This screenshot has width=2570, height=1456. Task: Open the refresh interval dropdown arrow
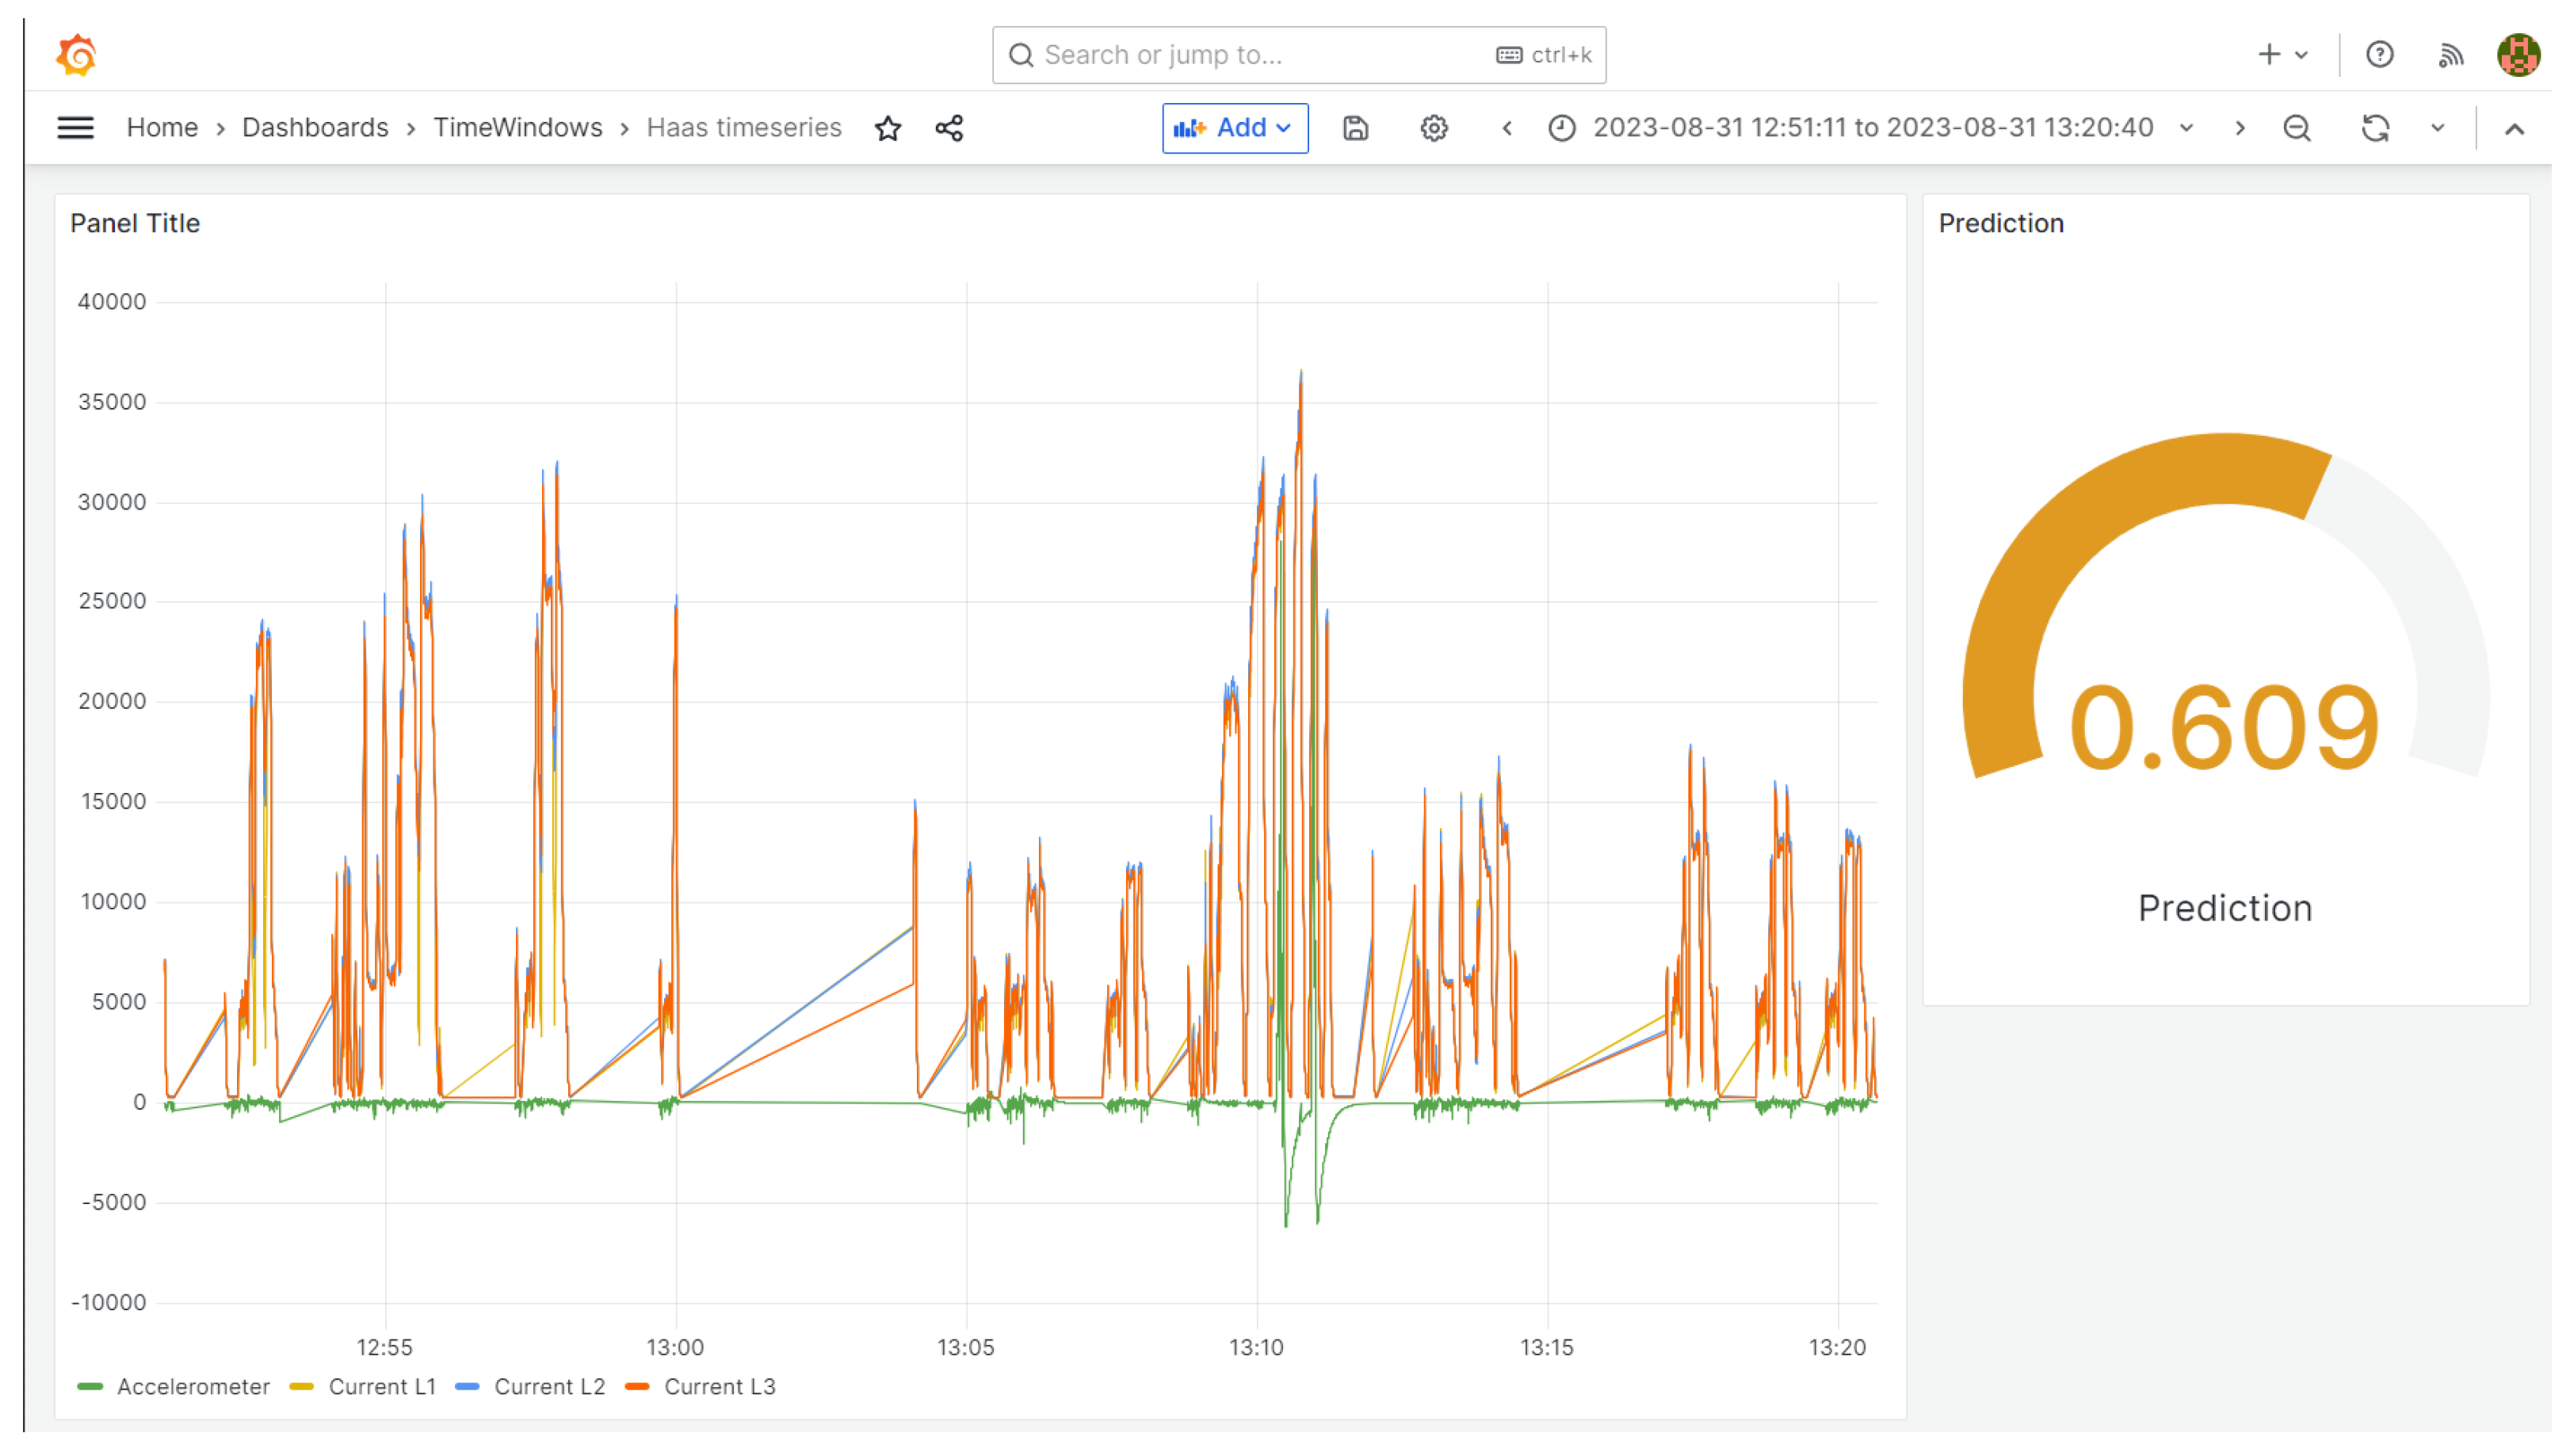[x=2438, y=129]
